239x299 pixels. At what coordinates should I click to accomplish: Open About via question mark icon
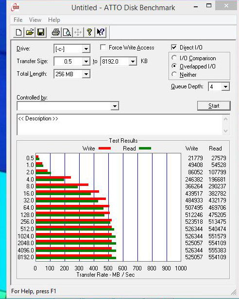pyautogui.click(x=89, y=32)
